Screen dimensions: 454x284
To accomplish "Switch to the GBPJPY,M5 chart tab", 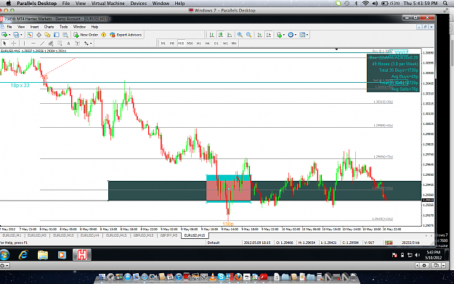I will point(169,235).
